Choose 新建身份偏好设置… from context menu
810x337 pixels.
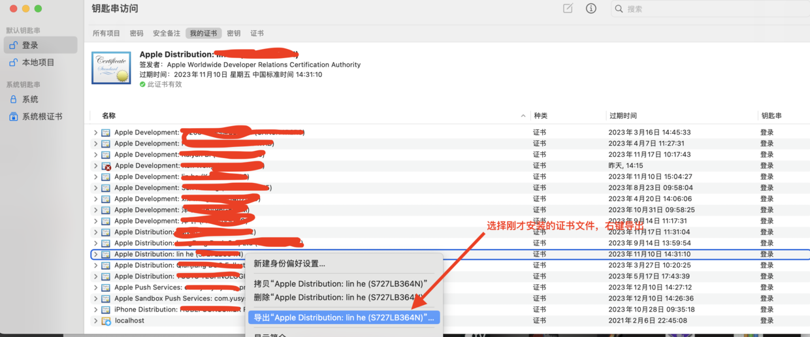344,264
